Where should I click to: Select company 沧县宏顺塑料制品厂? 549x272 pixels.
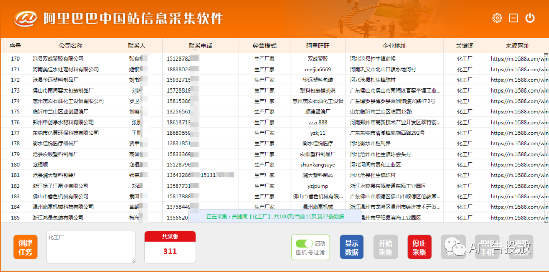55,154
